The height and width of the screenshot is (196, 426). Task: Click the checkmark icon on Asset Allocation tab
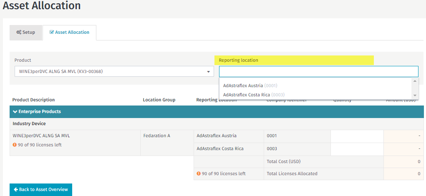(x=52, y=33)
